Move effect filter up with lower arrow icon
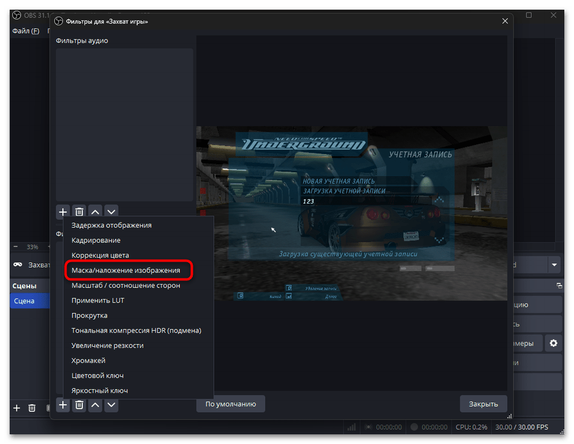 [x=95, y=405]
